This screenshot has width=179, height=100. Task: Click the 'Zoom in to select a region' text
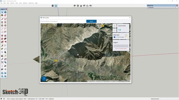(121, 49)
